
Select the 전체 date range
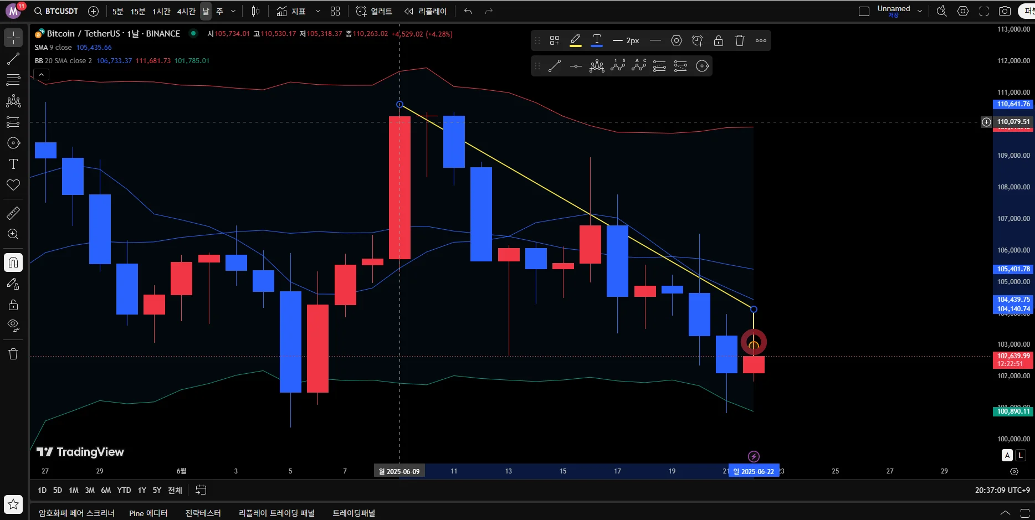175,490
